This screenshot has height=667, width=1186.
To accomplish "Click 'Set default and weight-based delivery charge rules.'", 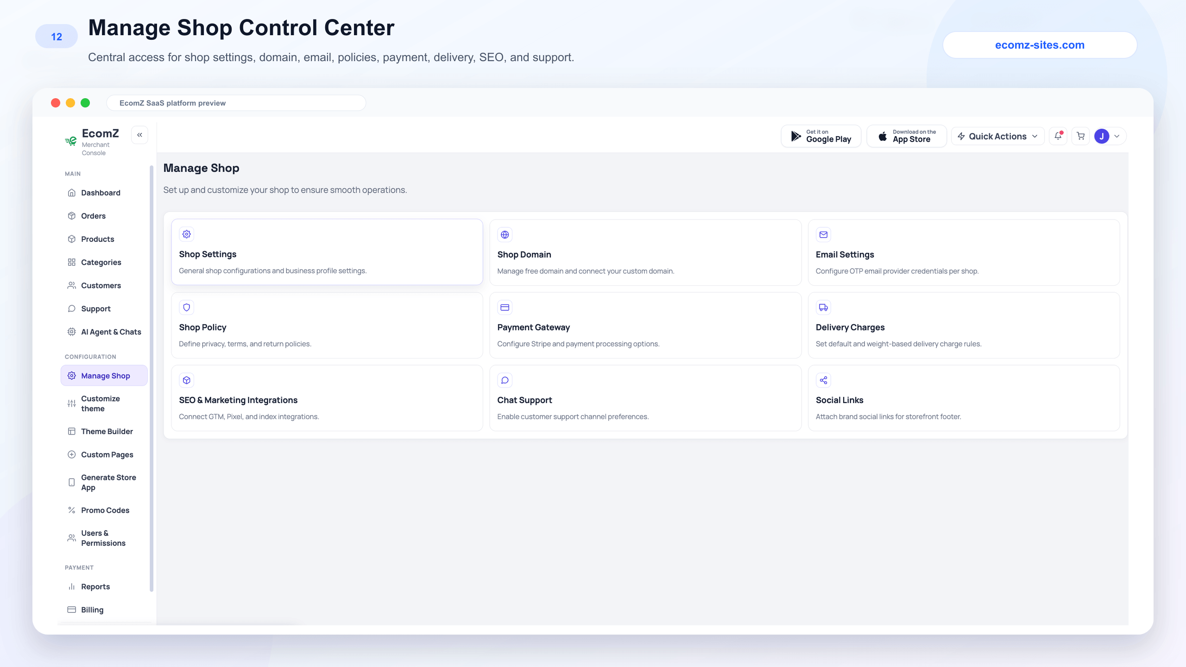I will (898, 344).
